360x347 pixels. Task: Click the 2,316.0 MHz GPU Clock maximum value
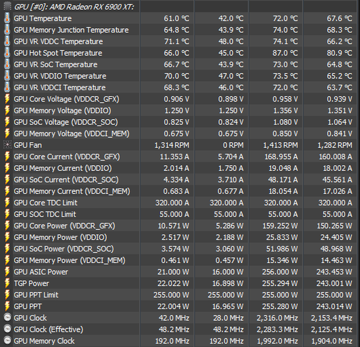tap(277, 318)
